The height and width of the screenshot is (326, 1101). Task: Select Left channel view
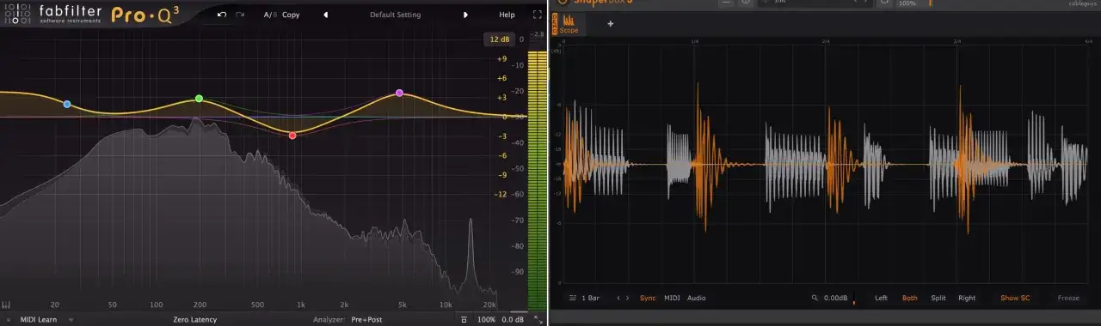[881, 298]
